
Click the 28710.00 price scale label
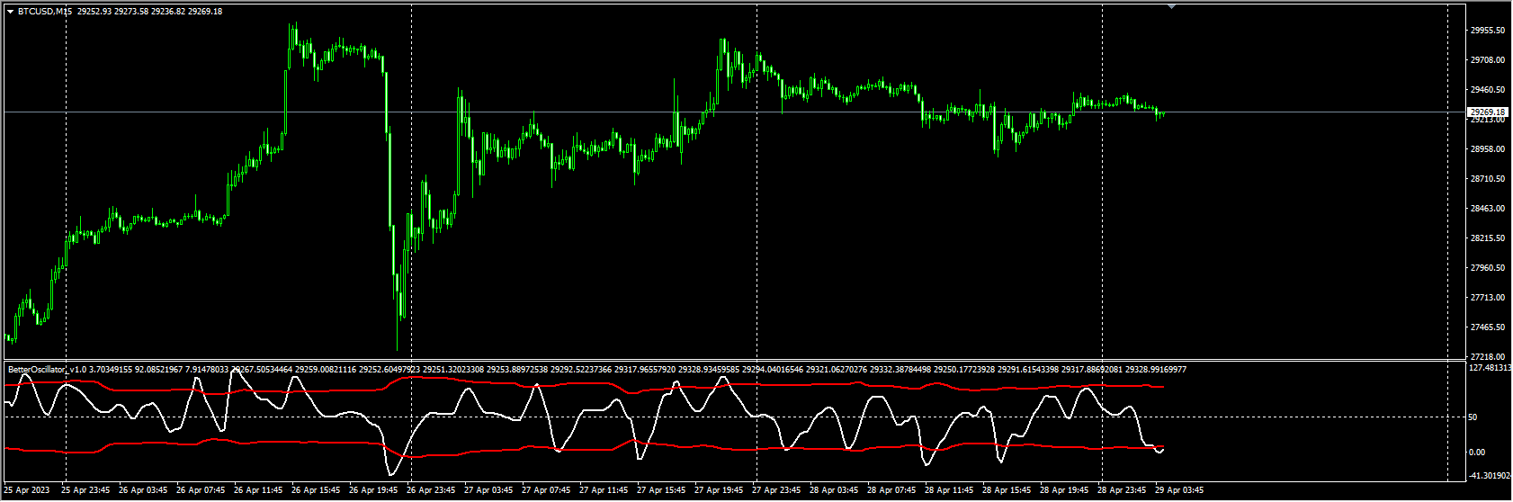coord(1487,178)
